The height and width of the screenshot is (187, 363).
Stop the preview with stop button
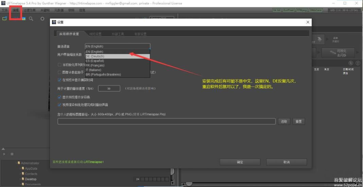coord(12,154)
